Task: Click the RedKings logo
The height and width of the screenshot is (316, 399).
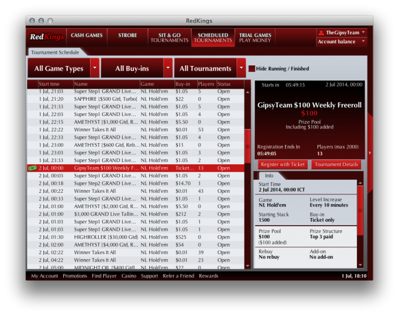Action: coord(47,37)
